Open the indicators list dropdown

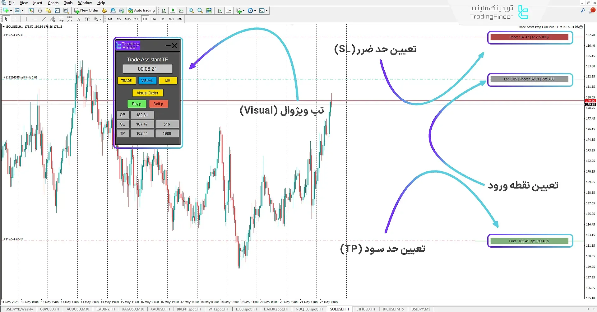[240, 11]
